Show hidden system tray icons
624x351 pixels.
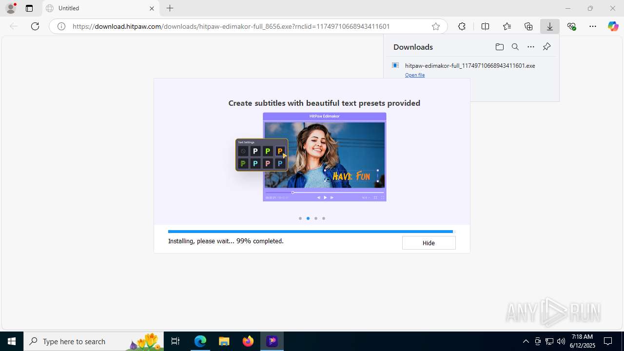(526, 341)
